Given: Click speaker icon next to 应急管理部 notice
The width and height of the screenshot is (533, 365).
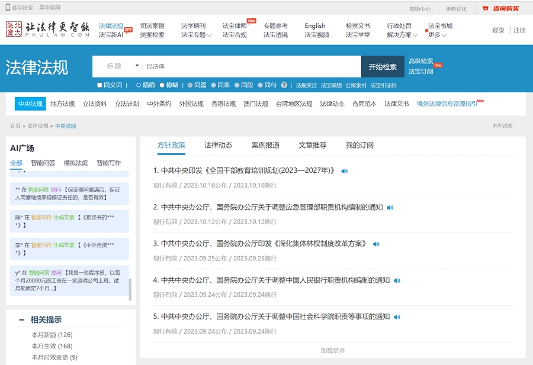Looking at the screenshot, I should click(390, 208).
